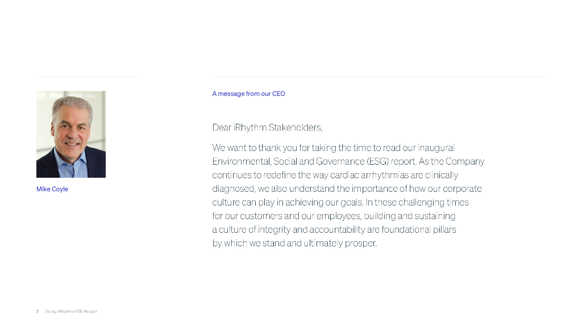Click the CEO portrait photo
This screenshot has height=327, width=582.
click(71, 134)
